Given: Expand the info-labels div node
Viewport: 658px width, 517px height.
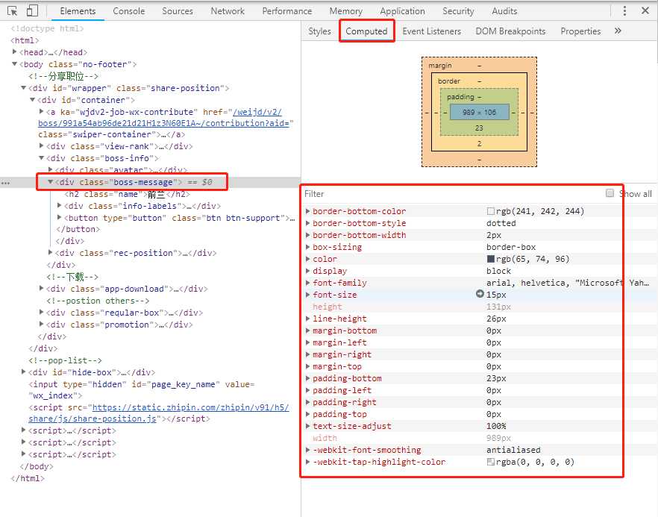Looking at the screenshot, I should point(59,205).
